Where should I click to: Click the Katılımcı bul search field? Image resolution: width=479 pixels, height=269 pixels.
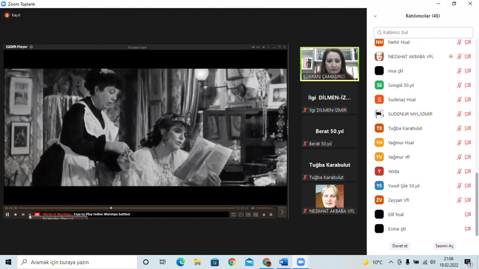(x=423, y=32)
